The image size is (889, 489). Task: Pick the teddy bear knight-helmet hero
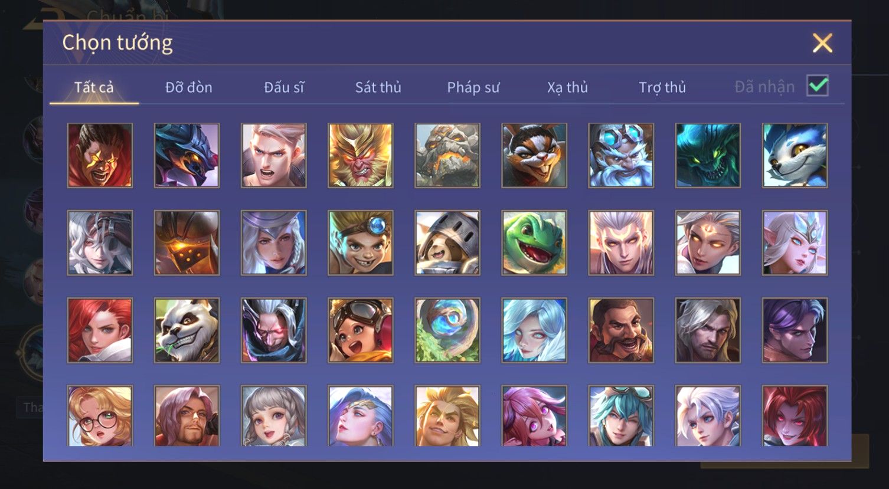pyautogui.click(x=447, y=243)
